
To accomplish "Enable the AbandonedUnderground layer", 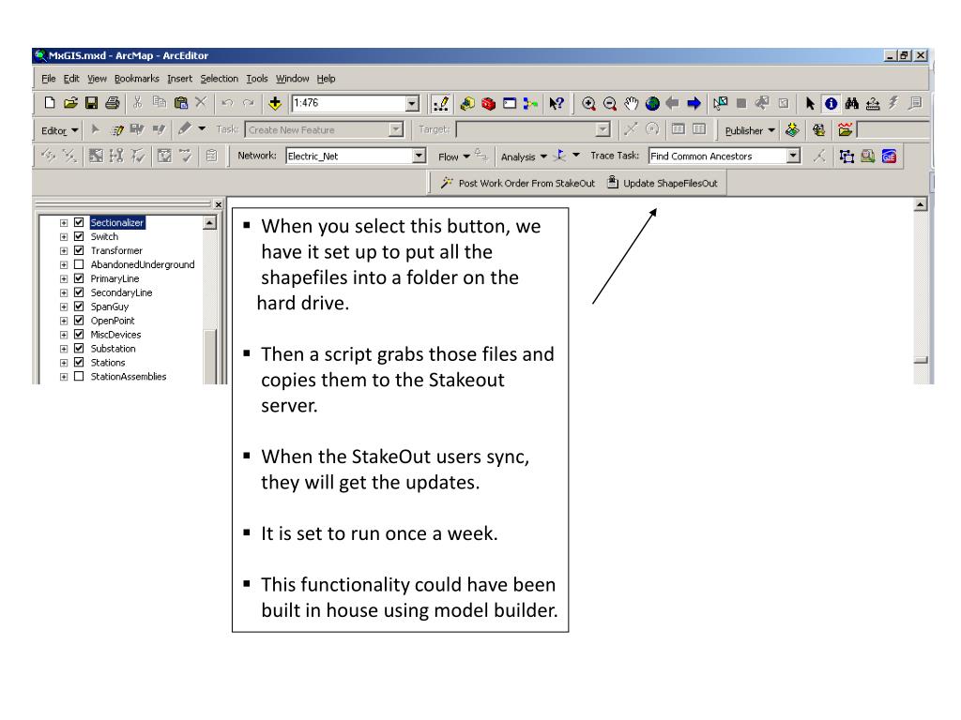I will pyautogui.click(x=79, y=264).
